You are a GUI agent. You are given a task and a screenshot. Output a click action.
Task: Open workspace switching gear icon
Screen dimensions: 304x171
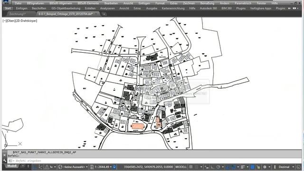265,167
